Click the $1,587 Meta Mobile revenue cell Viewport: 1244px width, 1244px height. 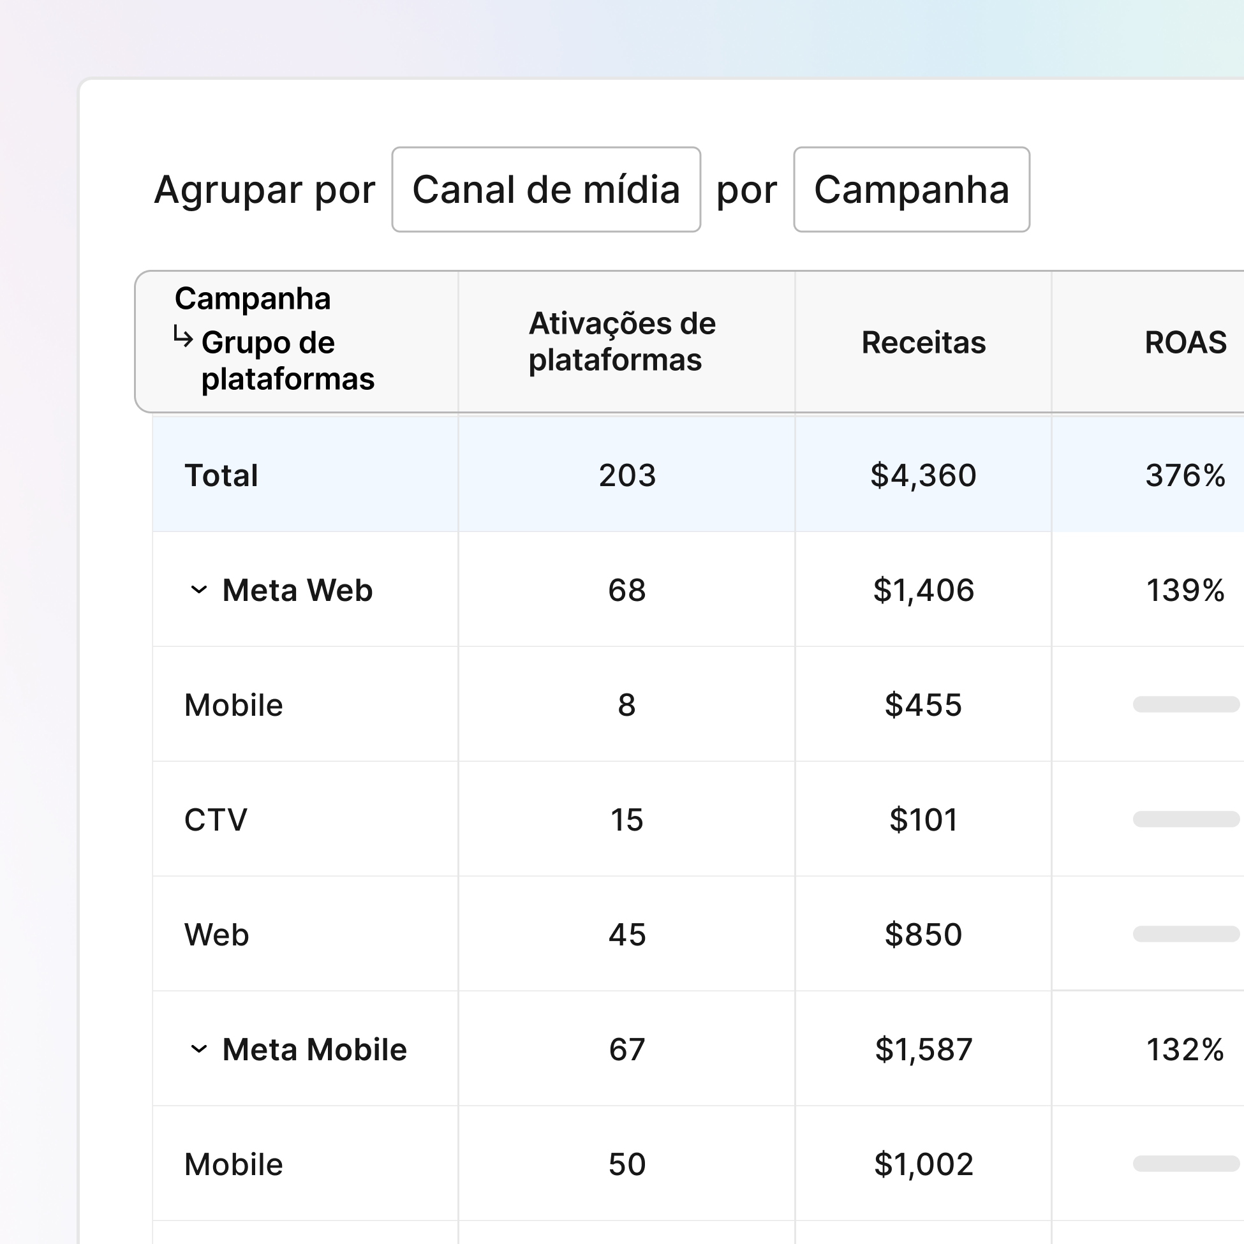(x=922, y=1049)
